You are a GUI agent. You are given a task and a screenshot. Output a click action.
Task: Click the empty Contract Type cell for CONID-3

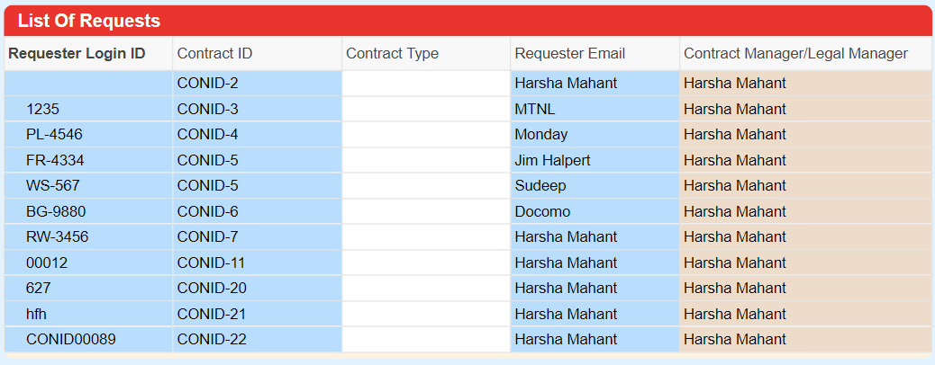426,109
